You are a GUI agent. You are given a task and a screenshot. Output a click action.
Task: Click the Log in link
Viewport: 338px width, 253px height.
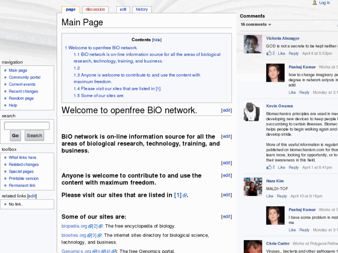(324, 3)
